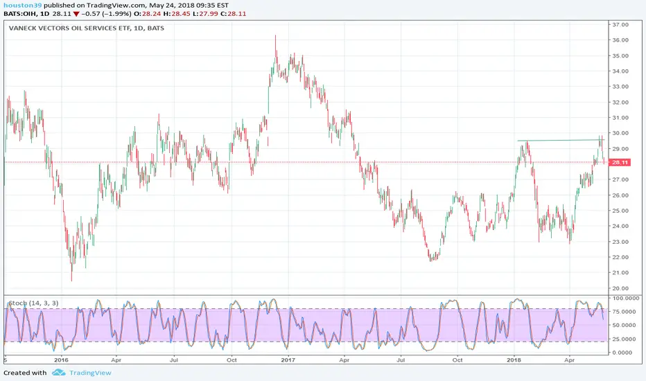Open the houston39 author link
Screen dimensions: 646x381
[23, 6]
